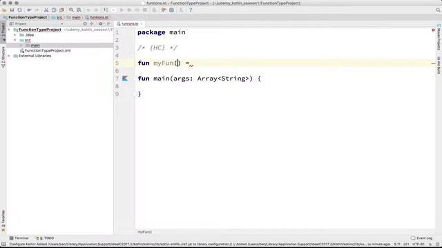
Task: Open Project panel gear settings menu
Action: tap(101, 24)
